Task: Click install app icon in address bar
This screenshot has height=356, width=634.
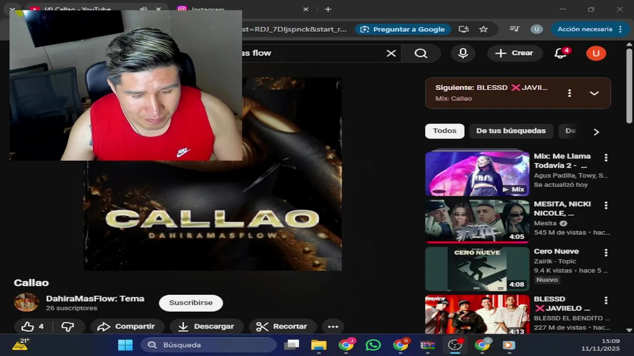Action: point(464,29)
